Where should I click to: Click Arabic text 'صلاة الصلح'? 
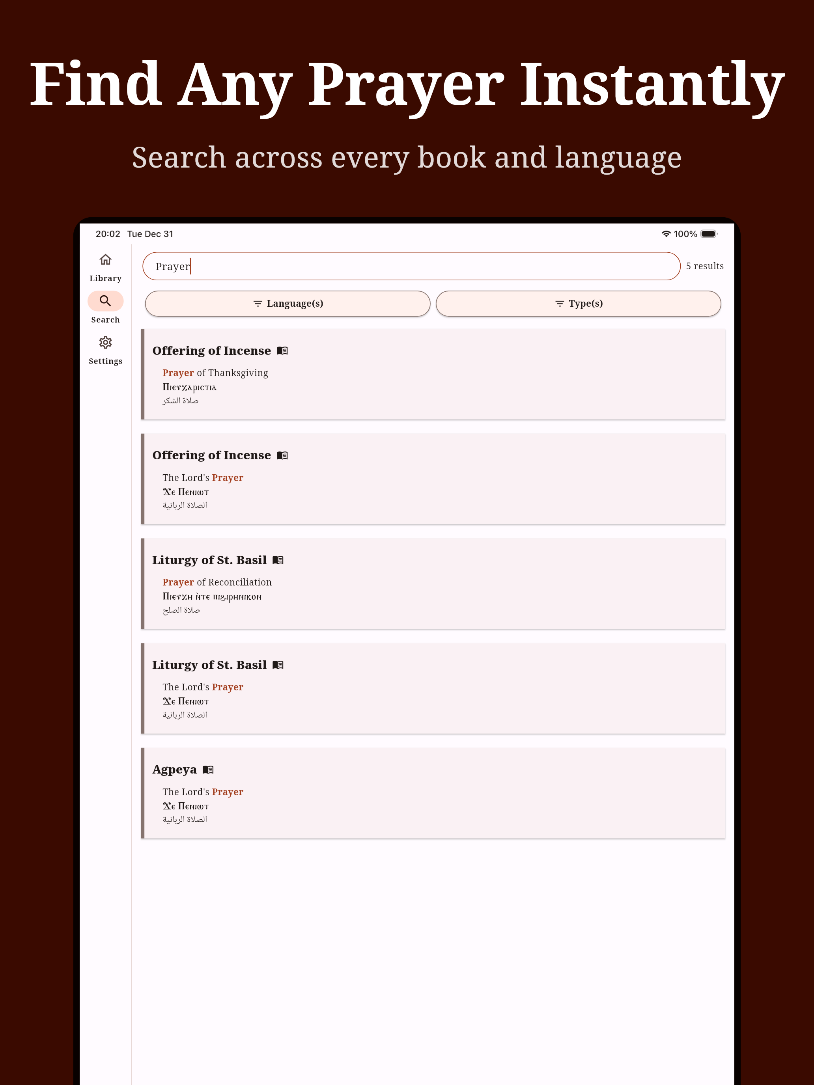tap(181, 610)
